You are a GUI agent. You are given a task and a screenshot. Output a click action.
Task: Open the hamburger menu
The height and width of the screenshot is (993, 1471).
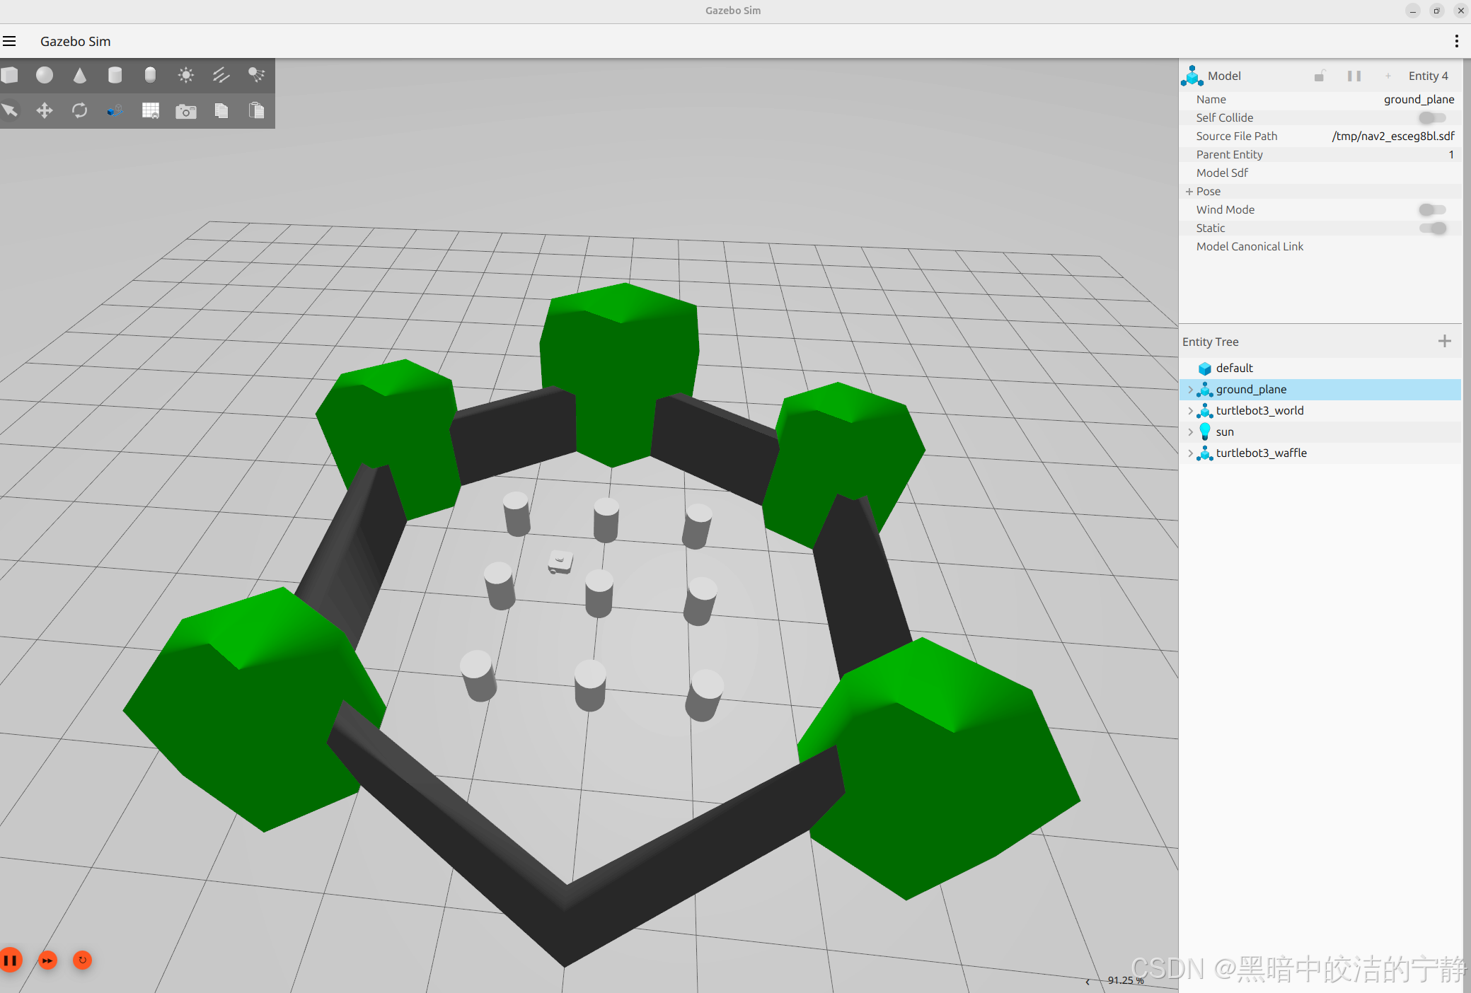tap(9, 41)
